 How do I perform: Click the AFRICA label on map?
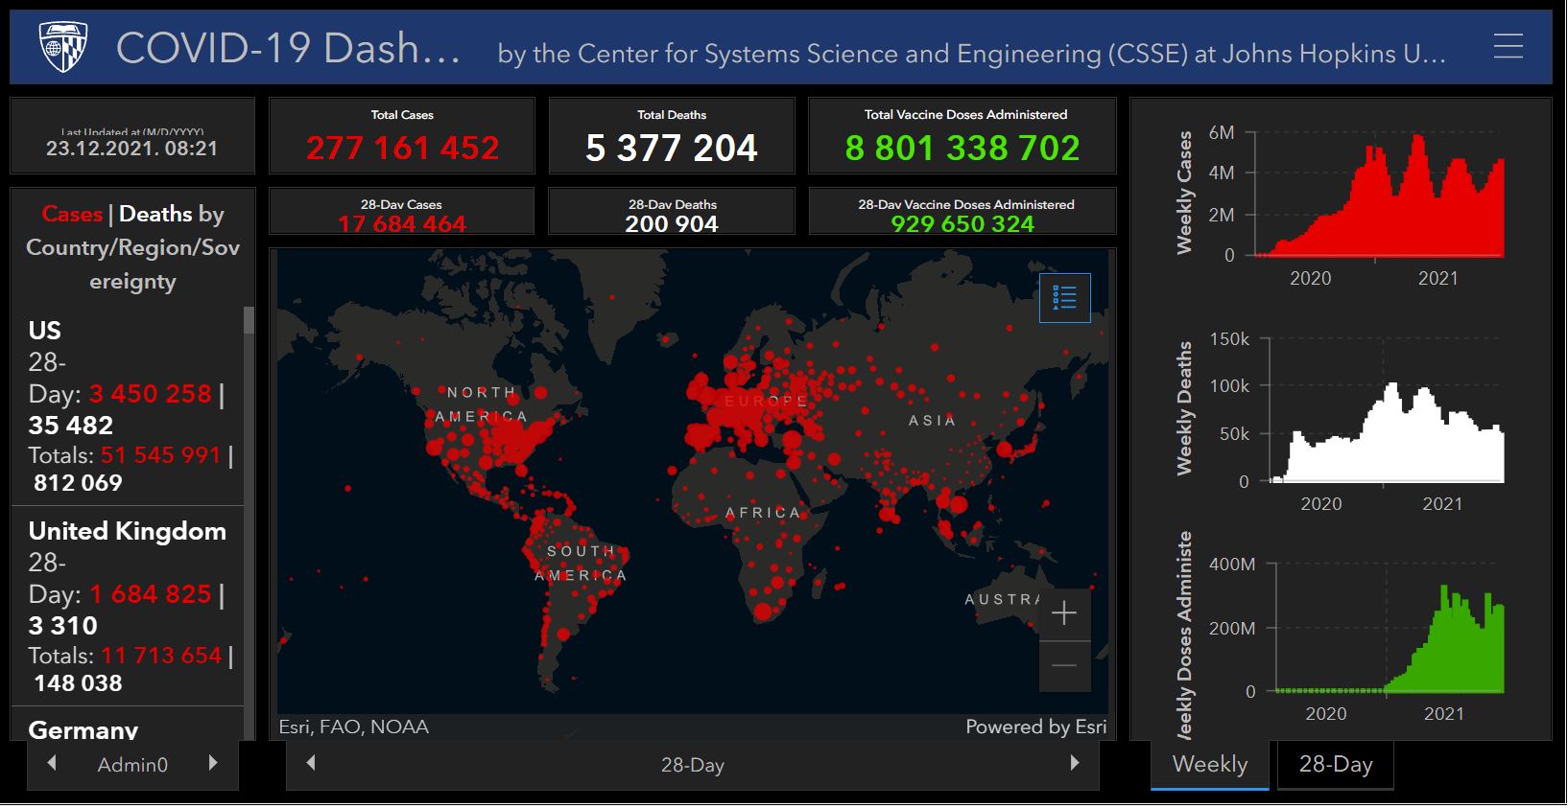763,513
